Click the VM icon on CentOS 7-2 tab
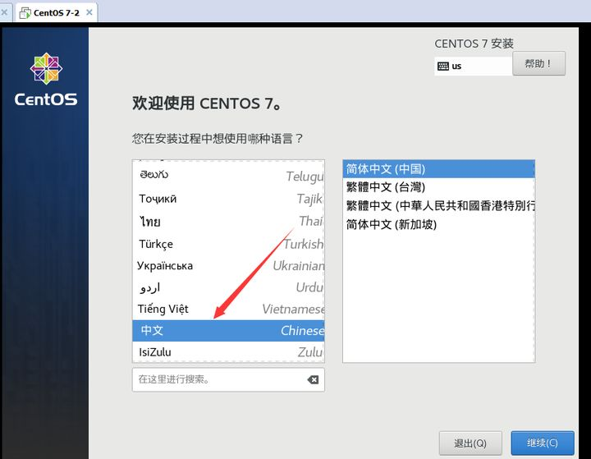The image size is (591, 459). pos(25,13)
